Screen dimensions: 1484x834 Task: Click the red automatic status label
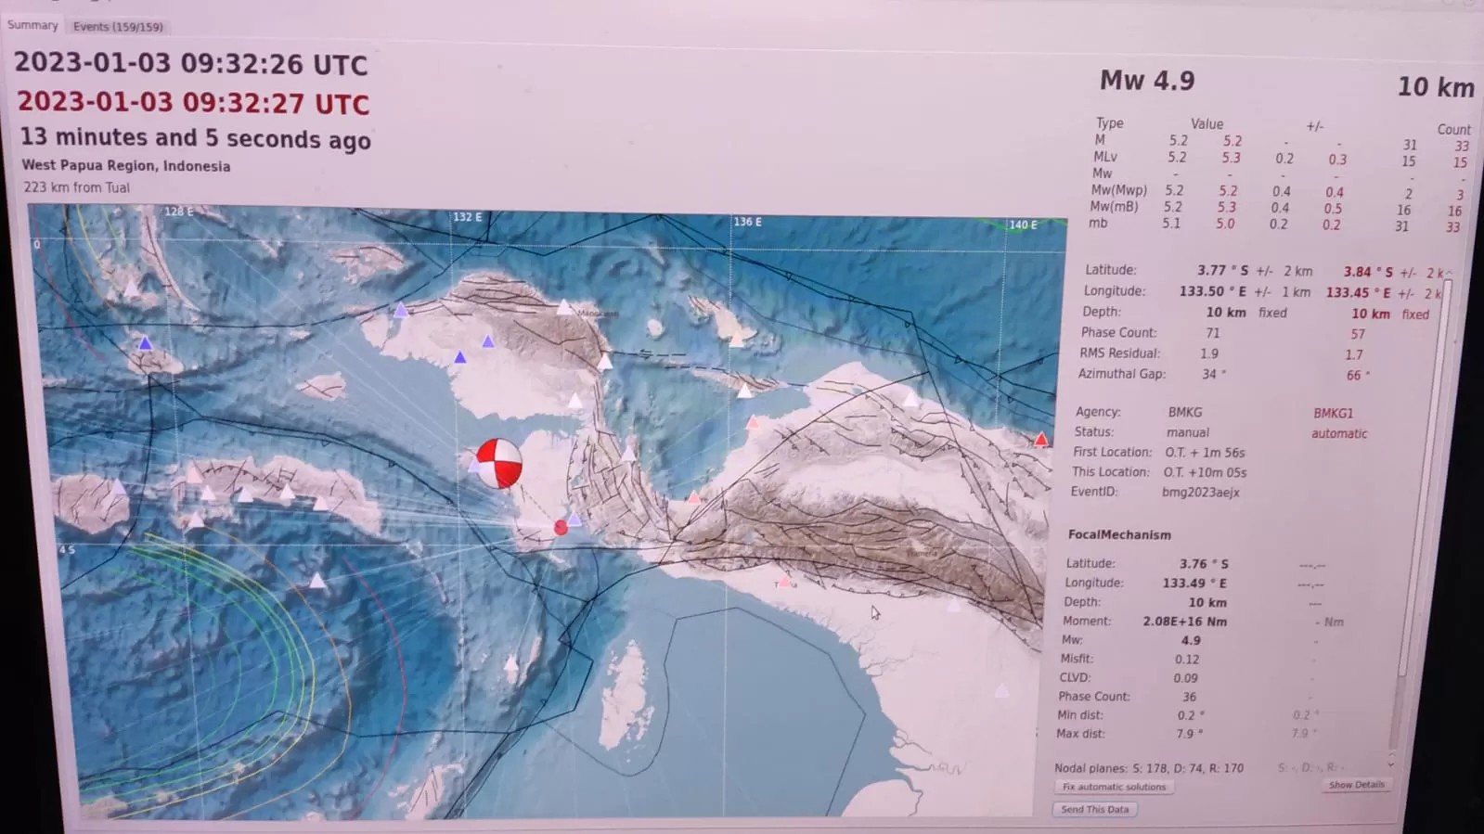[1339, 433]
